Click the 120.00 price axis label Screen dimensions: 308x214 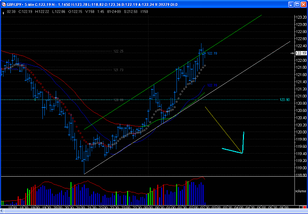301,132
